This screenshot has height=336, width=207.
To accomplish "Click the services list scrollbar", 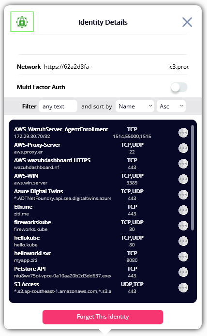I will tap(192, 178).
